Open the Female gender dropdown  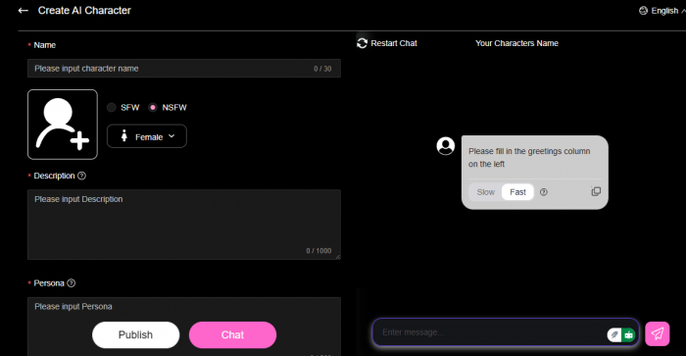click(x=147, y=136)
